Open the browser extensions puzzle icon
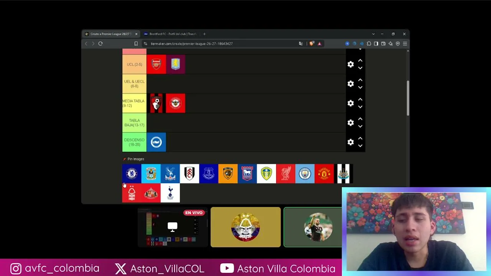This screenshot has height=276, width=491. (369, 44)
